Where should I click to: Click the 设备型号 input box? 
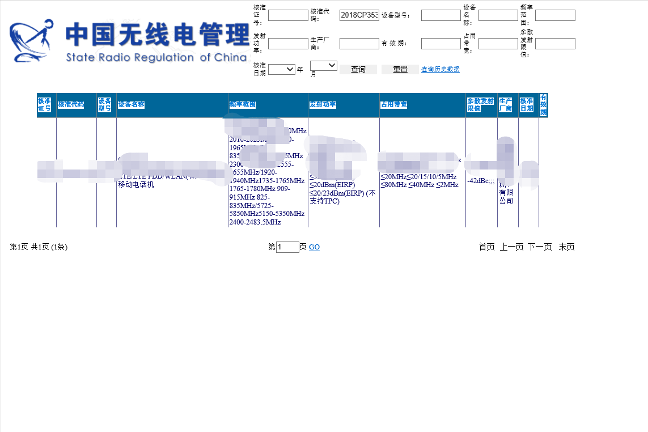pyautogui.click(x=441, y=15)
